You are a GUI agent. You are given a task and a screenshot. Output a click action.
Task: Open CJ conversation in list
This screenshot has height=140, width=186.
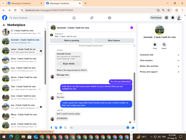click(22, 32)
